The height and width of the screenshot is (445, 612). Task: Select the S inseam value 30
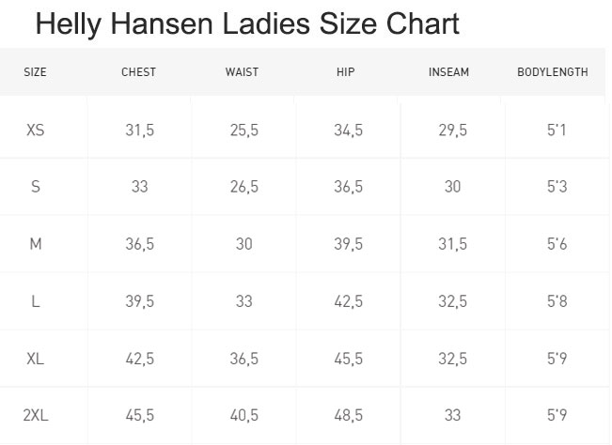point(453,187)
